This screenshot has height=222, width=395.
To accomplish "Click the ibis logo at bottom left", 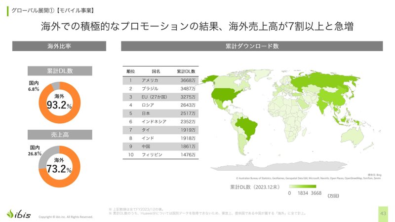I will [19, 214].
